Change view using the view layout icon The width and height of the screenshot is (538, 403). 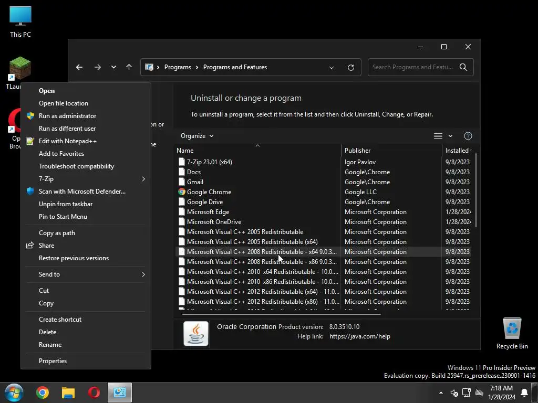(x=438, y=136)
